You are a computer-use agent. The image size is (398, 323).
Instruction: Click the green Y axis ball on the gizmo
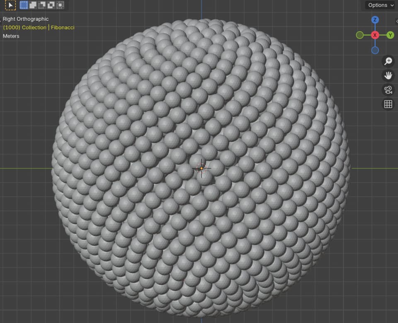(x=390, y=35)
